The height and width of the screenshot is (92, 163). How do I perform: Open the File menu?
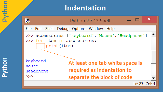[29, 29]
